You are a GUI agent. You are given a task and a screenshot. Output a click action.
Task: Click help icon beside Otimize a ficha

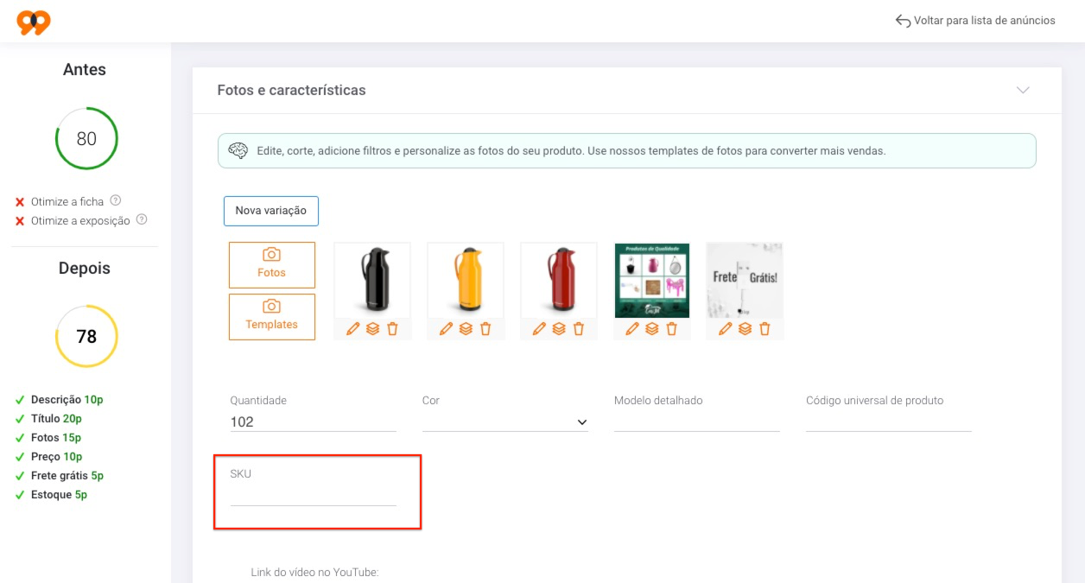click(115, 200)
